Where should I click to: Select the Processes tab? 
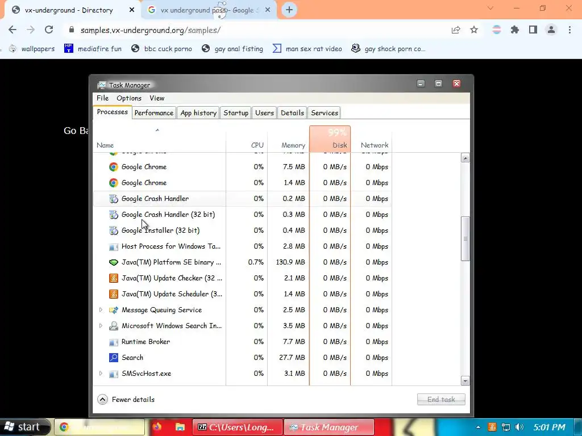point(112,112)
